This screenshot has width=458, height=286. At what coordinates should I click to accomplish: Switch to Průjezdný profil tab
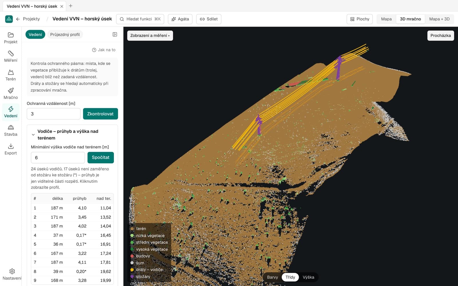(65, 34)
